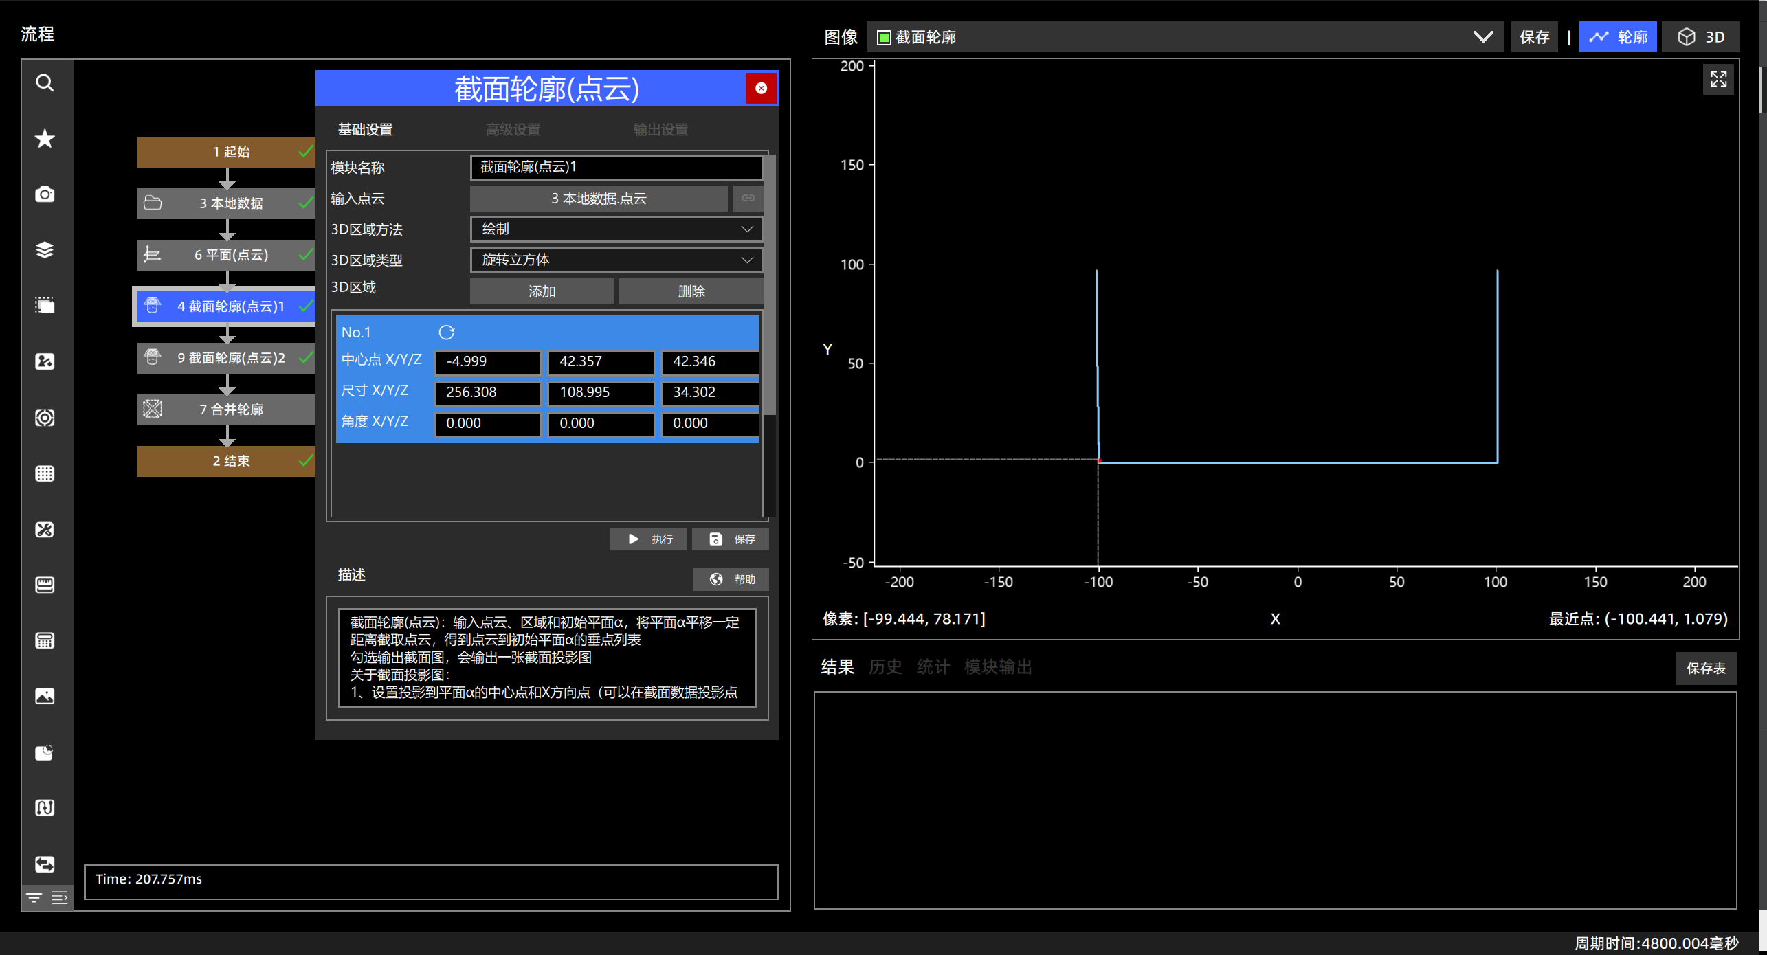Click the pie-chart sidebar icon
Screen dimensions: 1767x955
45,752
